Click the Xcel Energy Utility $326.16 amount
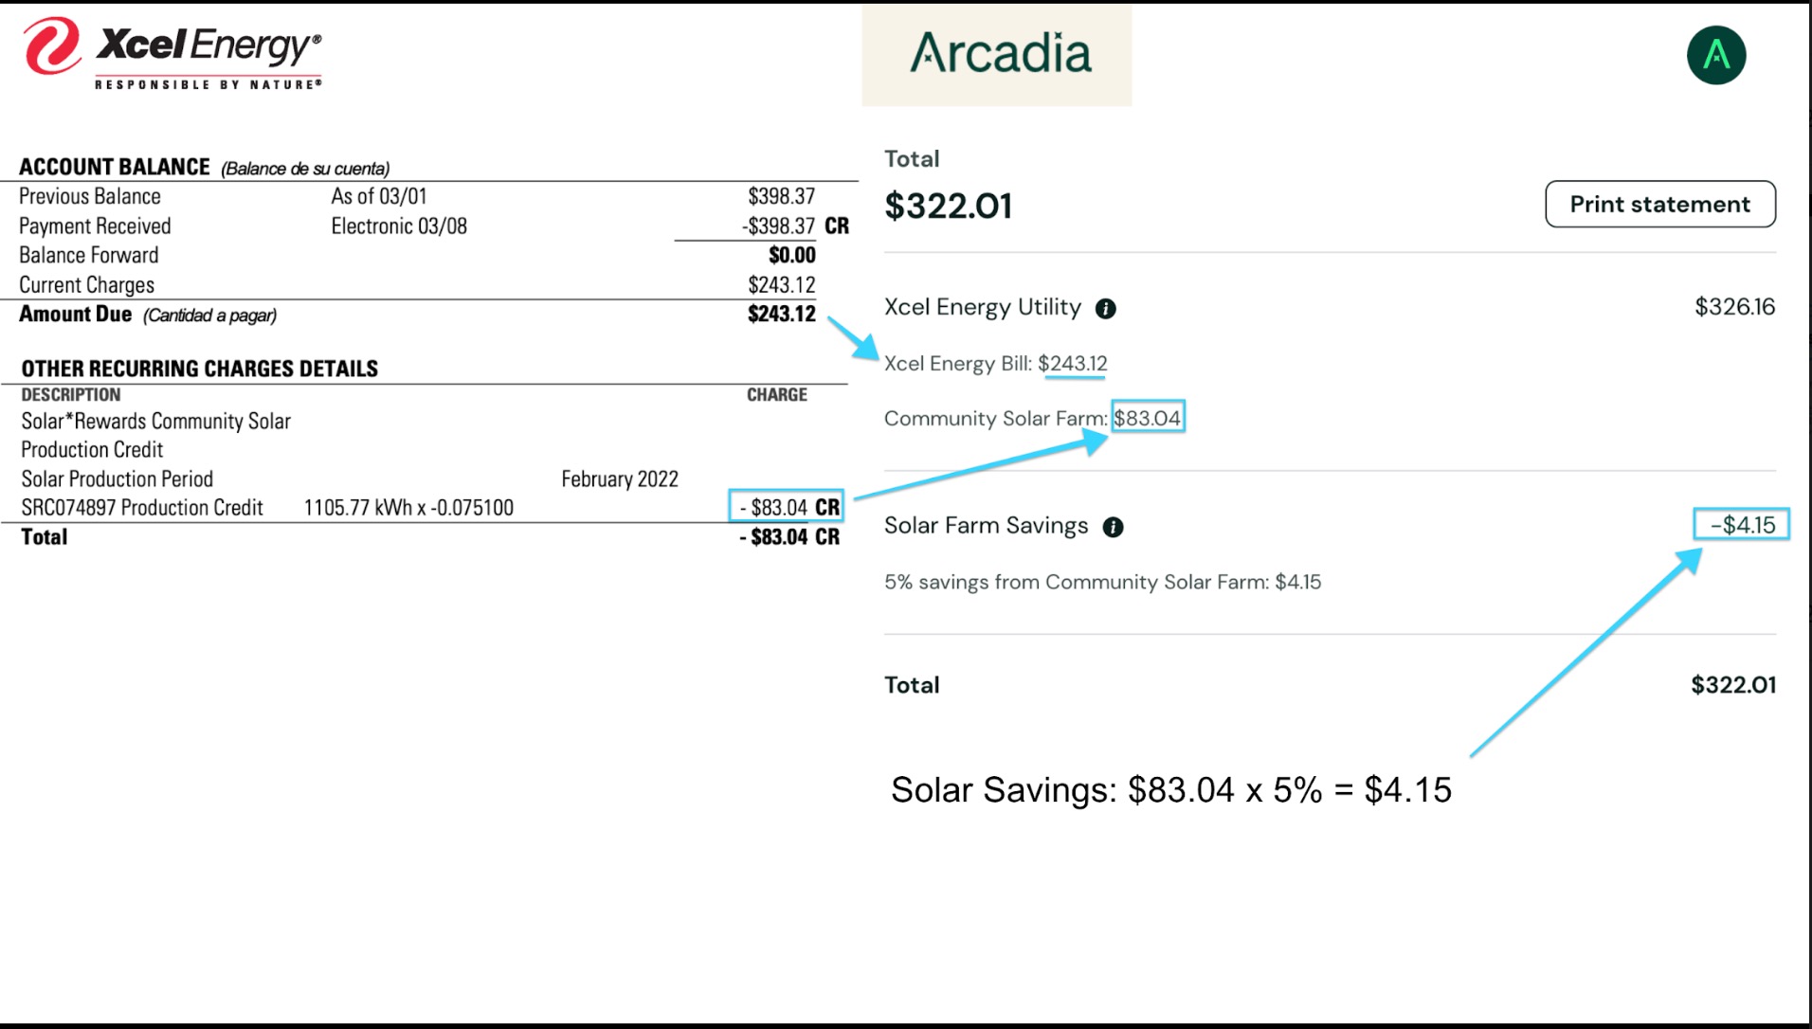Viewport: 1812px width, 1029px height. pyautogui.click(x=1734, y=307)
